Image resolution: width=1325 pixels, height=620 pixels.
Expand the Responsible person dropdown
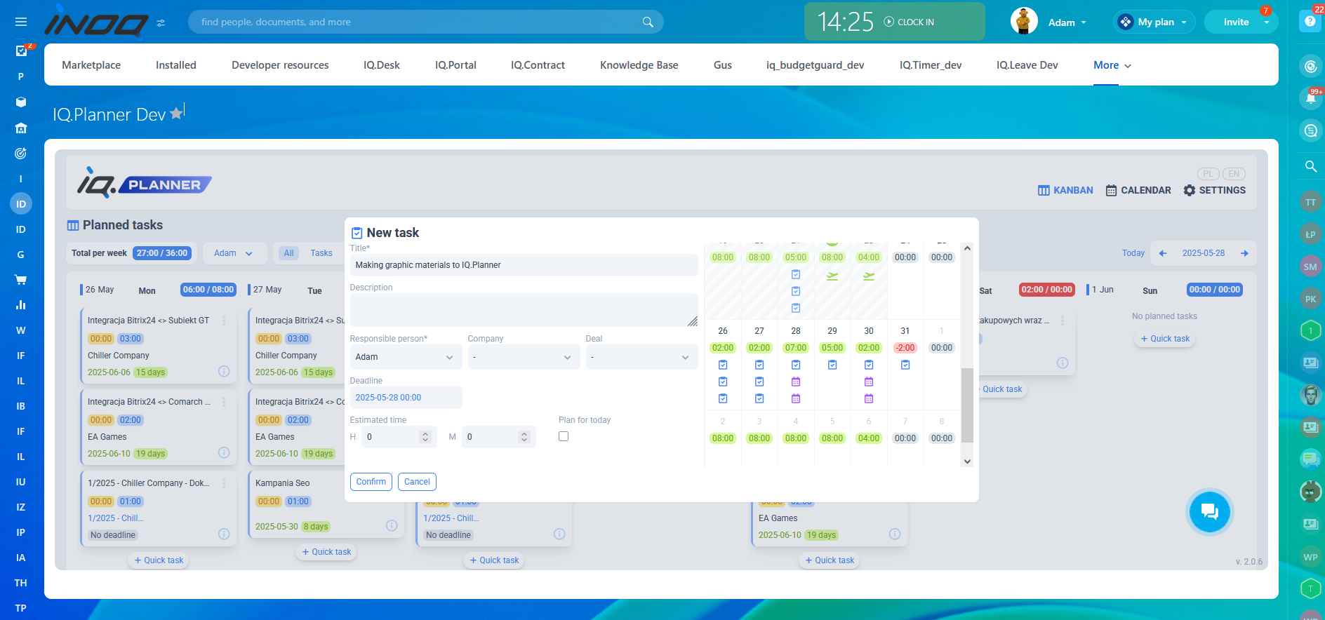[406, 357]
